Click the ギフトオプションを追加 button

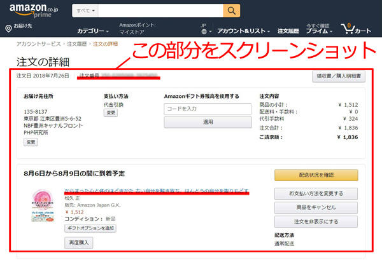90,228
